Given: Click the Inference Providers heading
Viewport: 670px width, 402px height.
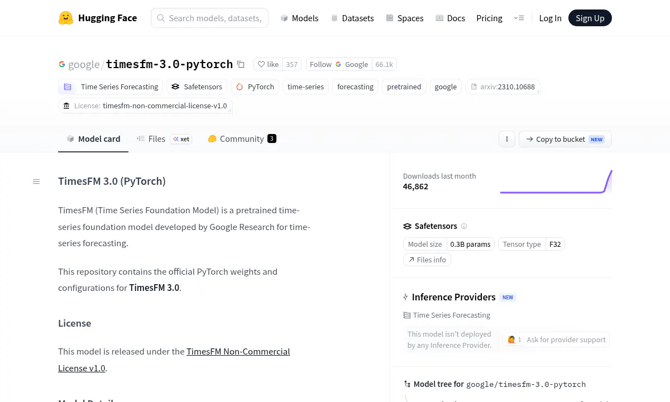Looking at the screenshot, I should tap(454, 297).
